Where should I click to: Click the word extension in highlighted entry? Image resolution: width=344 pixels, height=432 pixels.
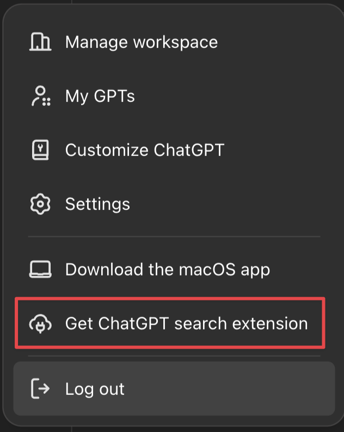[270, 323]
